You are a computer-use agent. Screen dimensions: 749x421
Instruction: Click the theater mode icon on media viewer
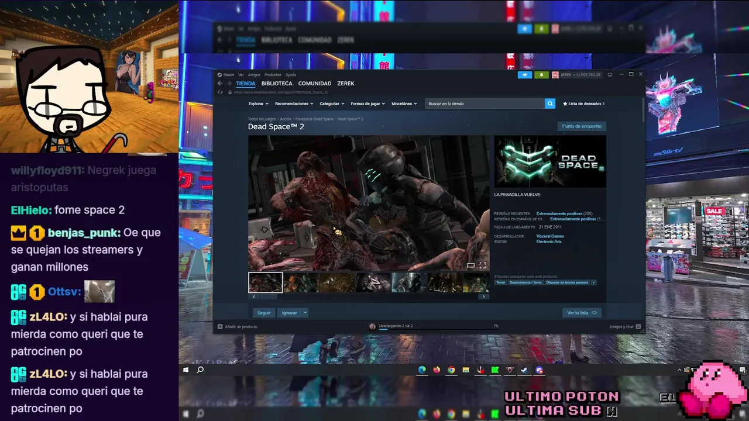[x=470, y=265]
